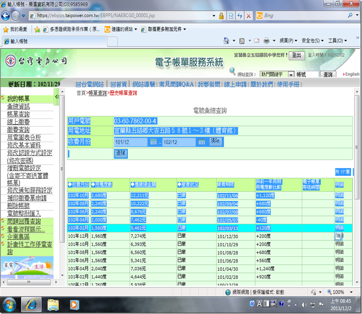Viewport: 362px width, 314px height.
Task: Click the 登出 logout button
Action: pyautogui.click(x=296, y=55)
